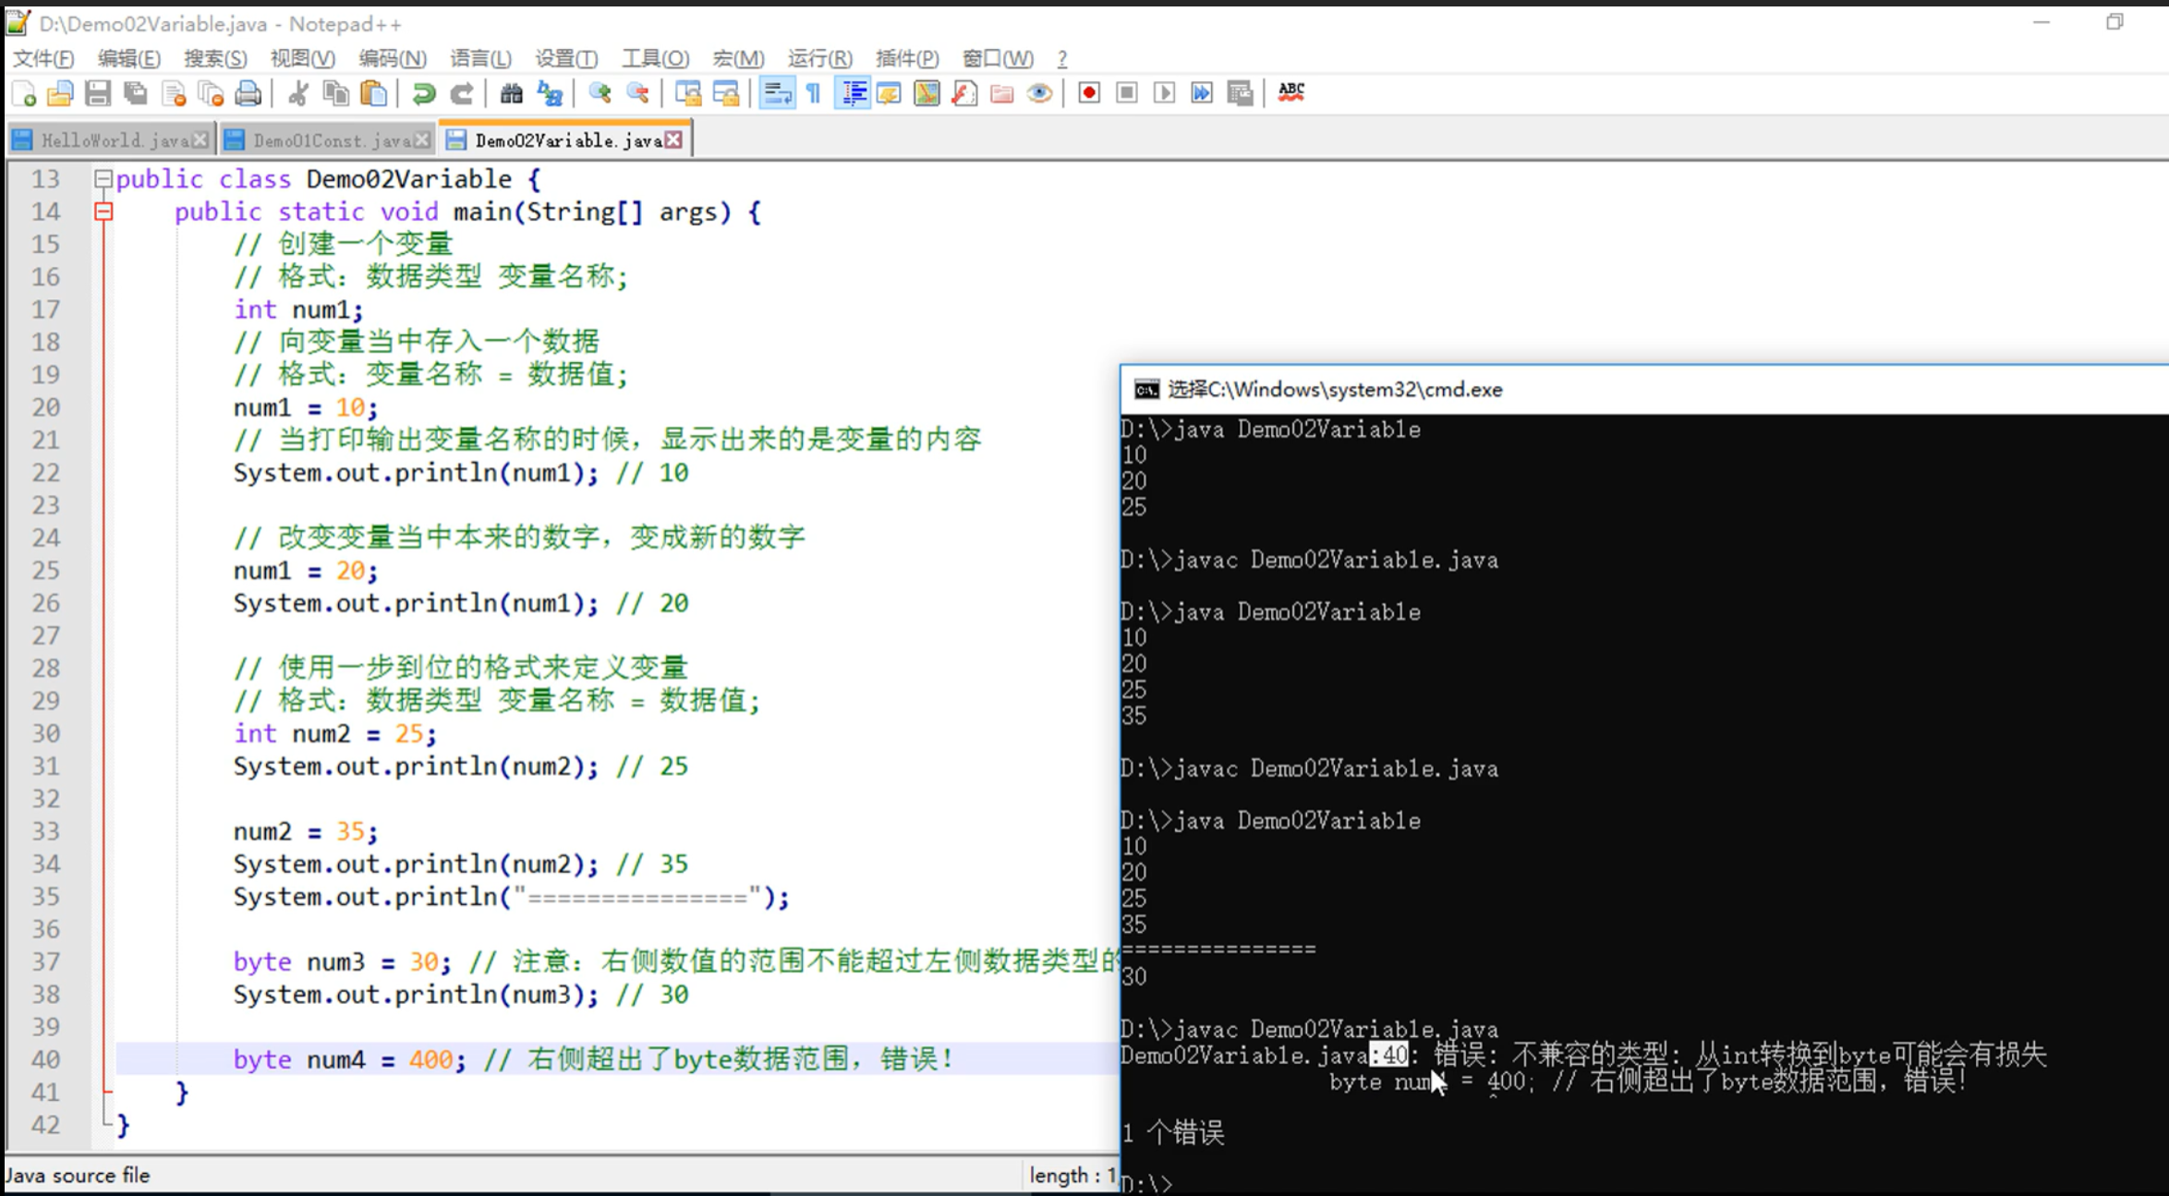Click the Undo arrow icon

424,93
